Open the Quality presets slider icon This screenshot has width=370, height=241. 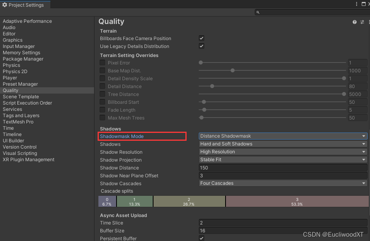point(362,22)
